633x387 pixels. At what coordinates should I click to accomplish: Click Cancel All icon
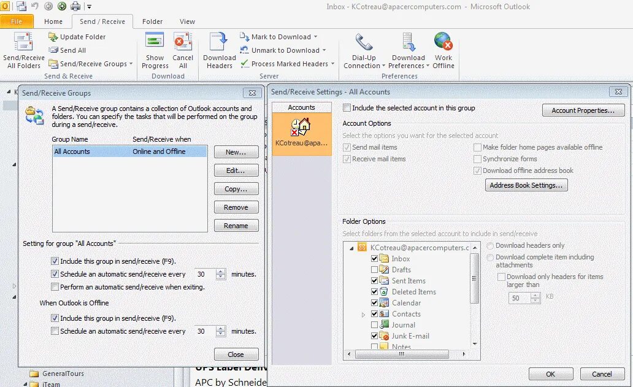coord(183,42)
